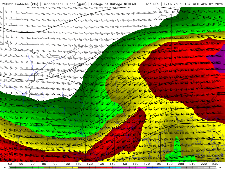Click the 140 value on the color scale
Image resolution: width=225 pixels, height=169 pixels.
pyautogui.click(x=112, y=164)
